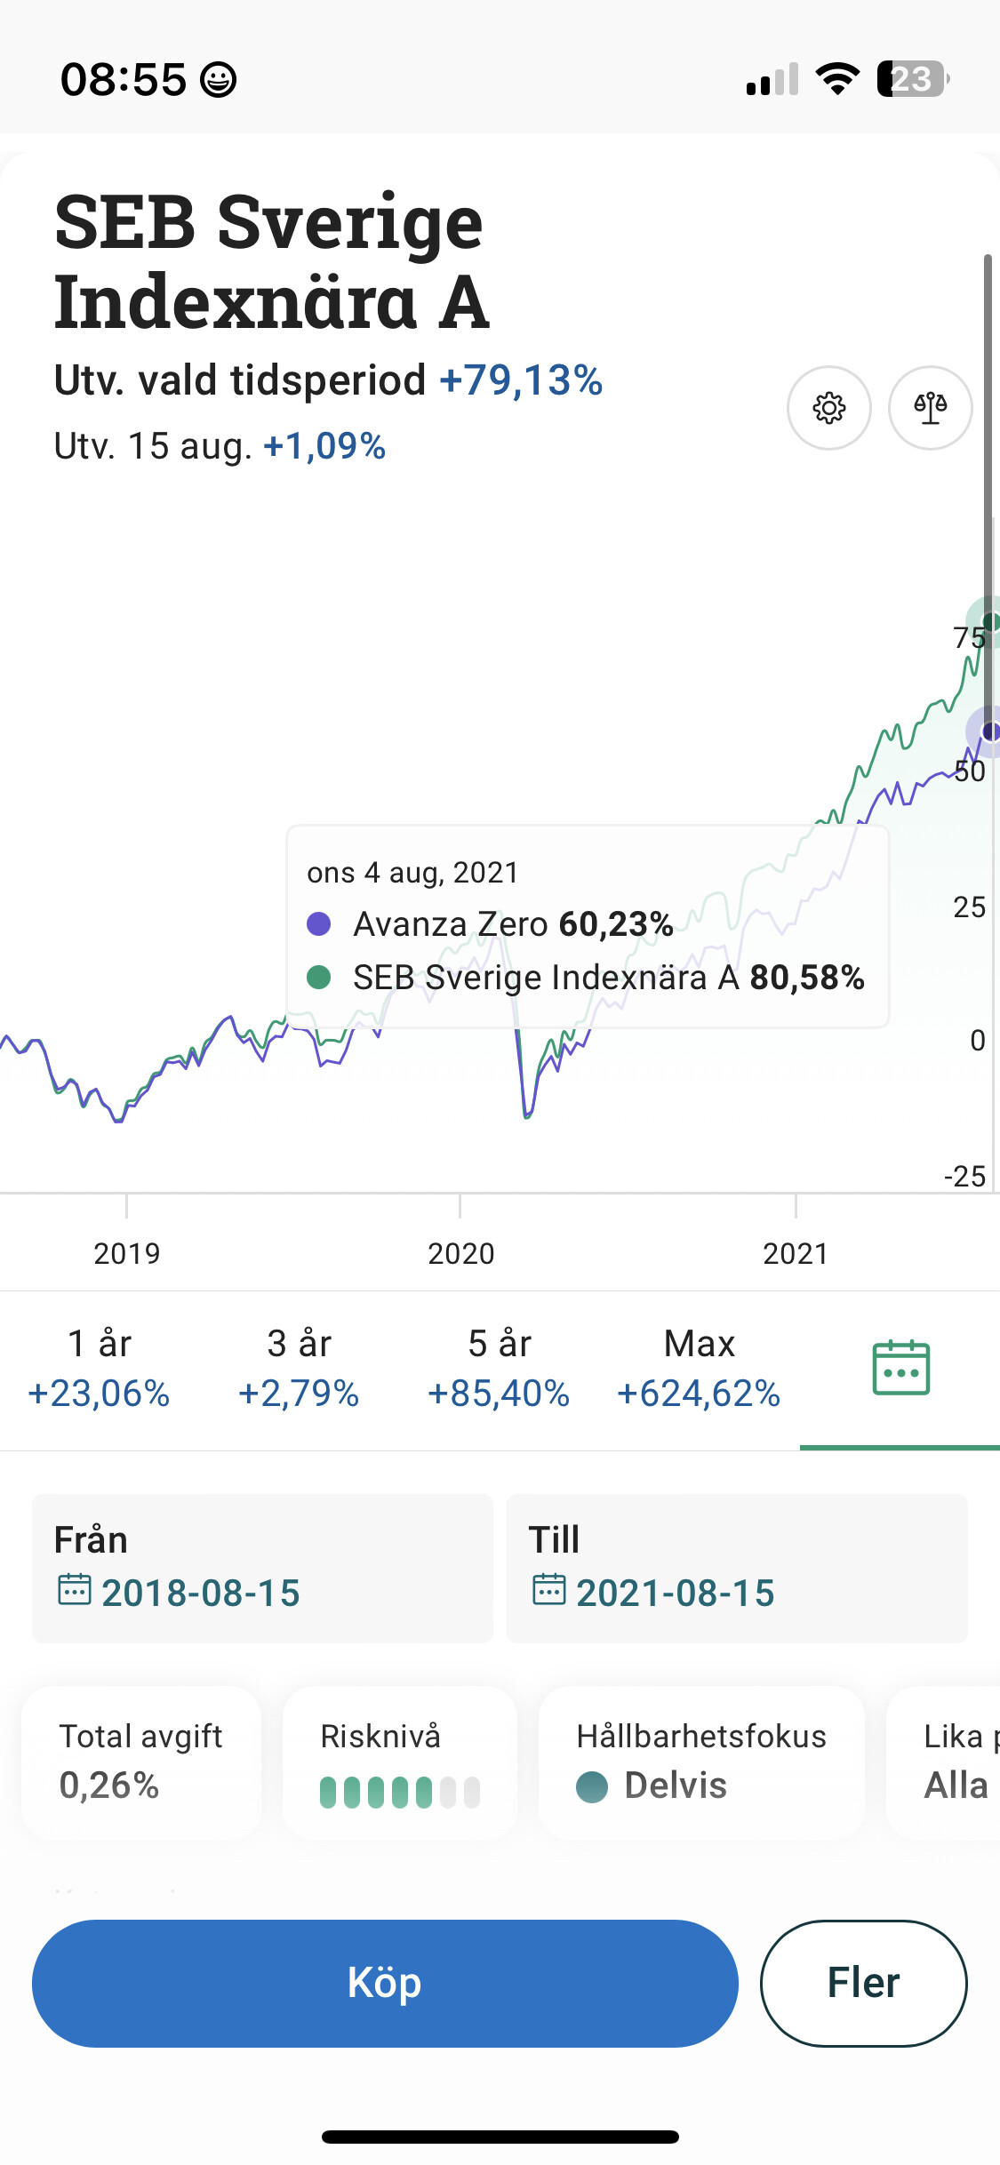Tap calendar icon in Från field

click(x=75, y=1589)
